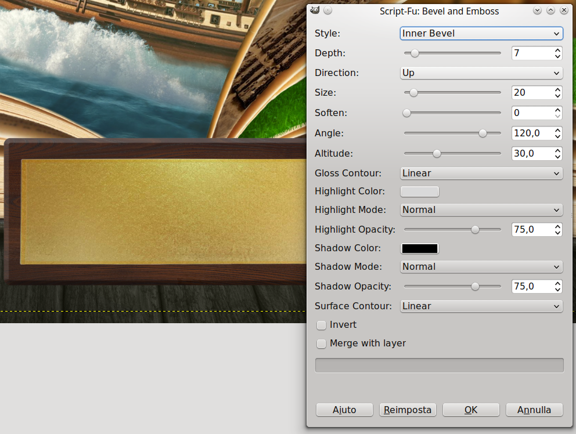This screenshot has height=434, width=576.
Task: Decrease Altitude with the down stepper arrow
Action: pyautogui.click(x=557, y=157)
